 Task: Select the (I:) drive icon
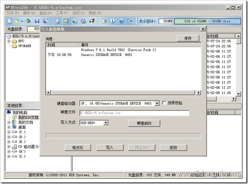coord(15,156)
